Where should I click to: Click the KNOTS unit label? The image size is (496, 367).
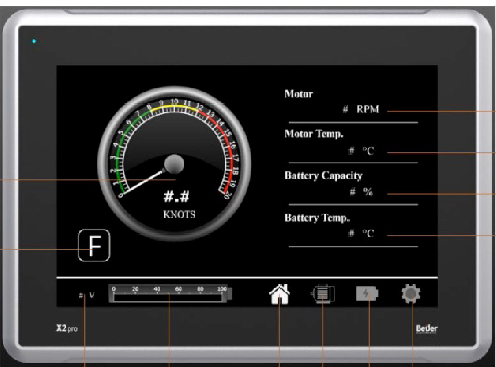point(179,214)
